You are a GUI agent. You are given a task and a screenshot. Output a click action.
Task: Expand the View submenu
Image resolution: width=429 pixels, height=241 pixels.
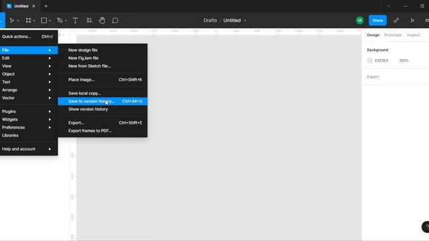[29, 66]
